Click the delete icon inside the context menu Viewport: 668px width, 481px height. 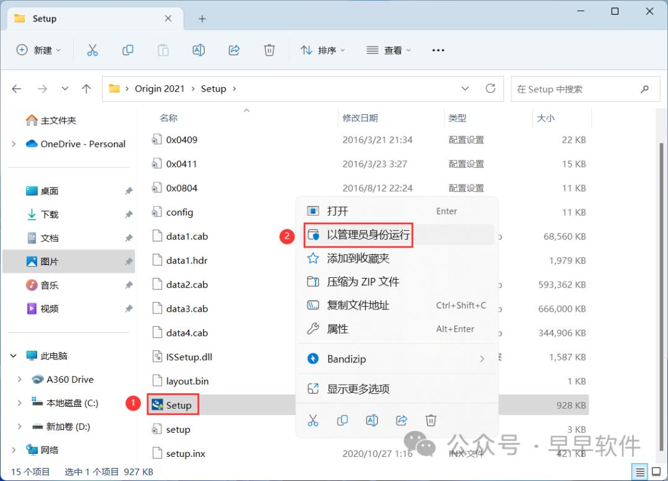click(430, 420)
